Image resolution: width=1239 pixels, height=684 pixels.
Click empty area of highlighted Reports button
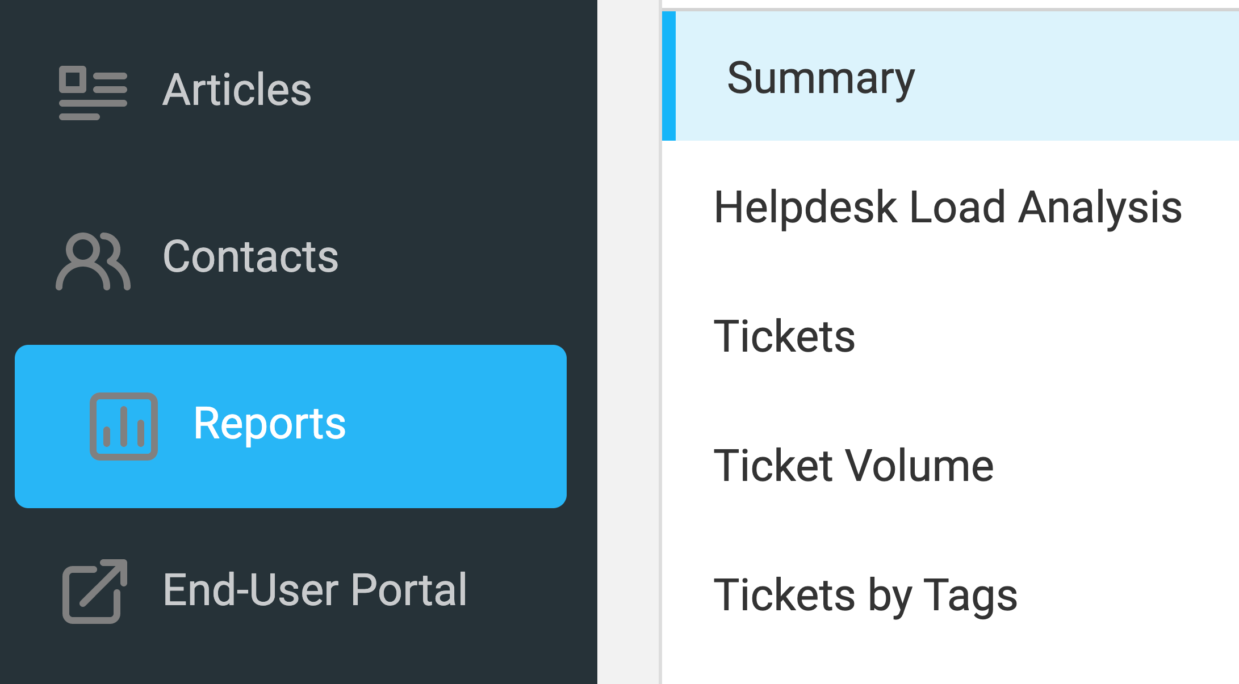coord(466,426)
